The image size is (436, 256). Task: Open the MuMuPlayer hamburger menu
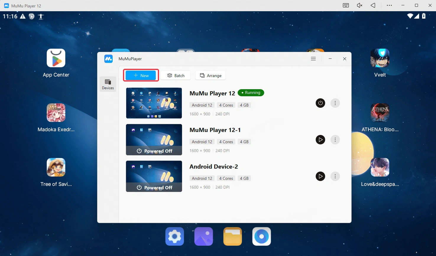tap(313, 59)
